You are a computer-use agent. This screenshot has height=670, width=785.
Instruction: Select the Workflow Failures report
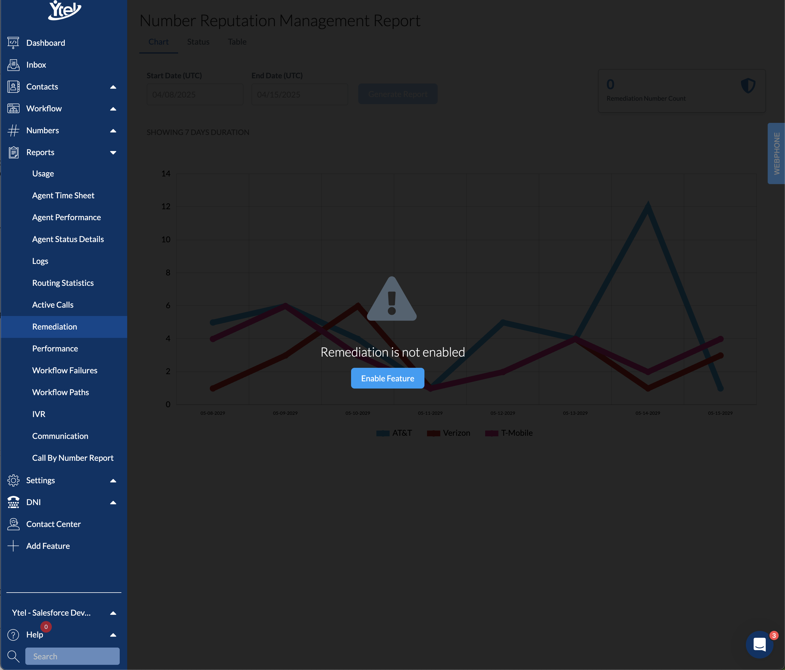(65, 371)
